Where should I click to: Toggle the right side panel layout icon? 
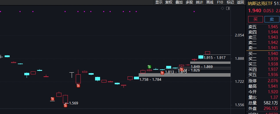coord(228,8)
